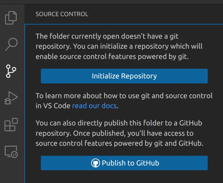
Task: Select the Source Control branch icon
Action: (x=11, y=71)
